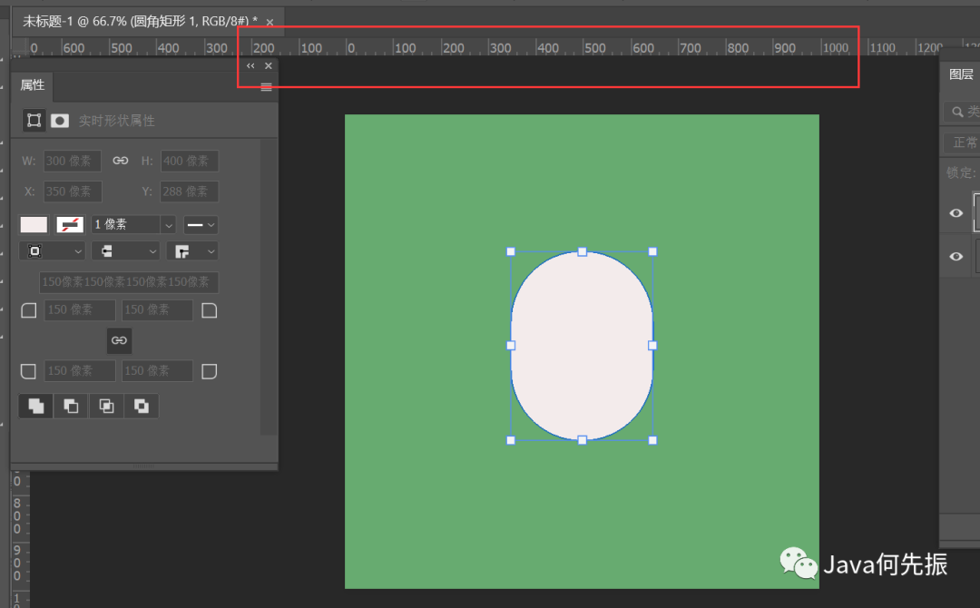
Task: Click the live shape properties icon
Action: pyautogui.click(x=34, y=120)
